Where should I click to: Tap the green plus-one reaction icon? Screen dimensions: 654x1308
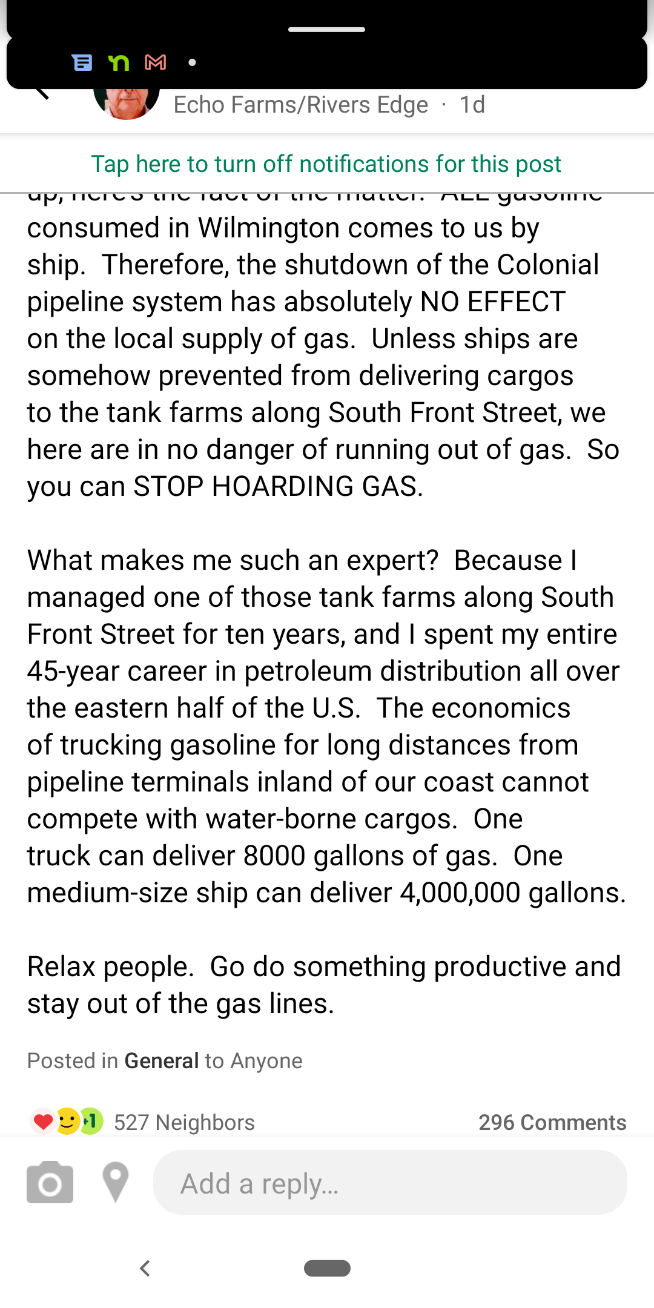[x=91, y=1122]
